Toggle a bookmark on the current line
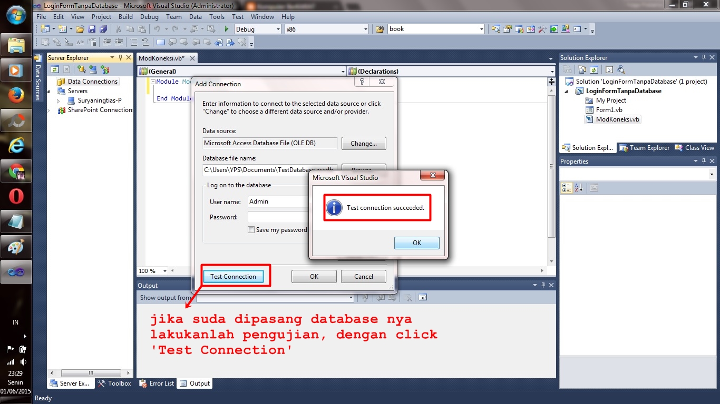This screenshot has height=404, width=720. [161, 43]
